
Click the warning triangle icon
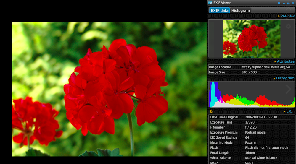[x=288, y=3]
